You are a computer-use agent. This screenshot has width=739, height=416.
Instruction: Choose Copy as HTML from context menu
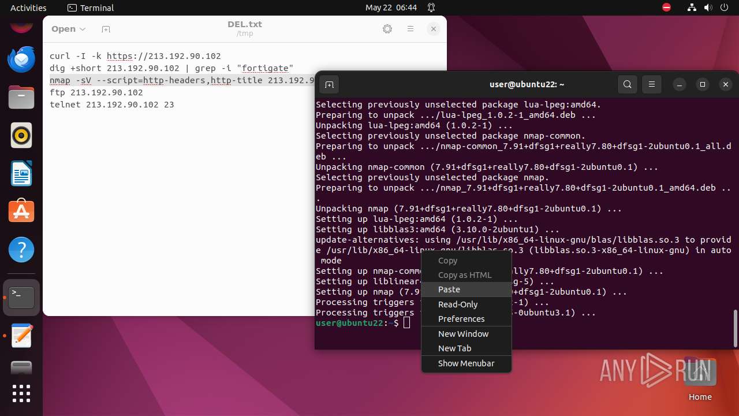466,275
